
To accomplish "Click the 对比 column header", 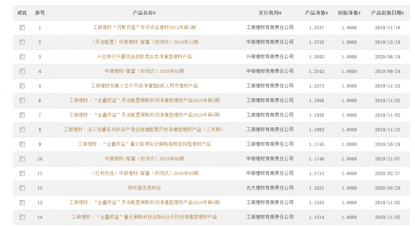I will [22, 12].
